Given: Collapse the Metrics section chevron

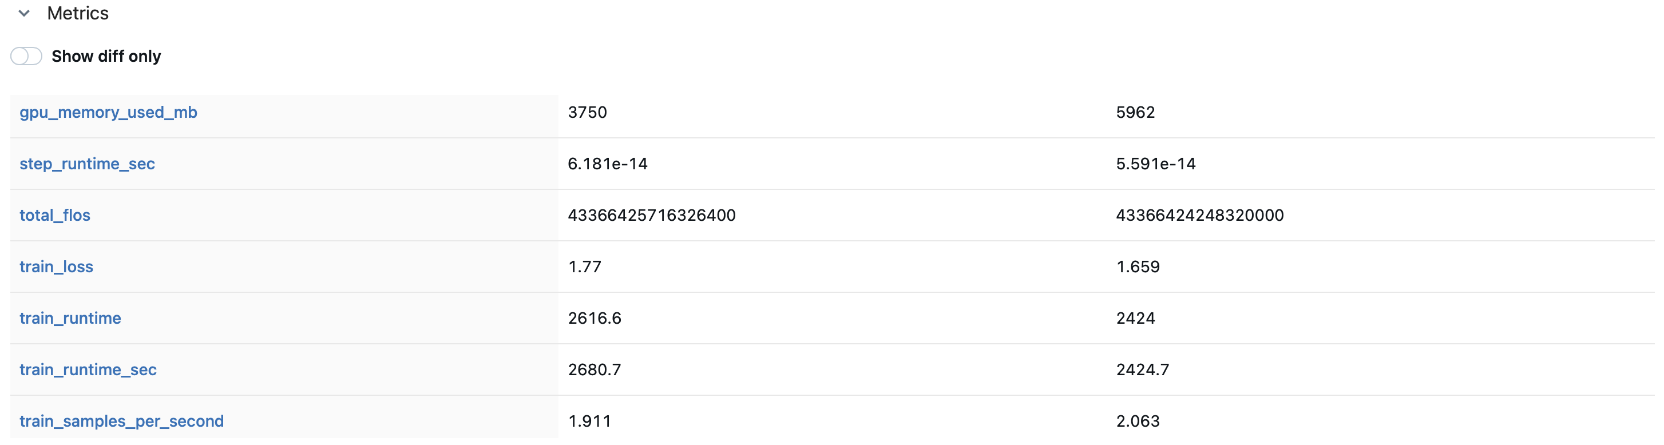Looking at the screenshot, I should (24, 13).
